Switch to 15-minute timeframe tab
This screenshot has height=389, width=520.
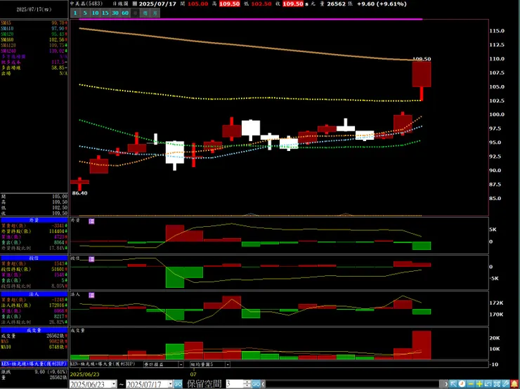105,13
